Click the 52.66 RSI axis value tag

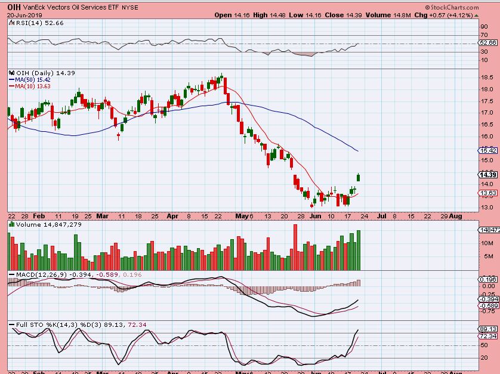(488, 43)
